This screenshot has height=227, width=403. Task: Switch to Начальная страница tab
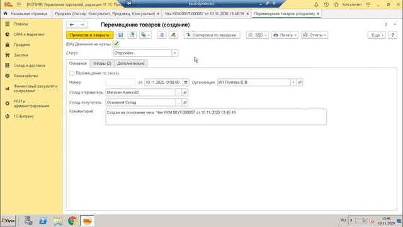point(26,14)
